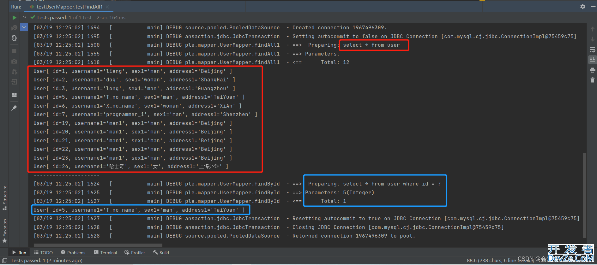The width and height of the screenshot is (597, 265).
Task: Click the dump threads camera icon
Action: [x=14, y=61]
